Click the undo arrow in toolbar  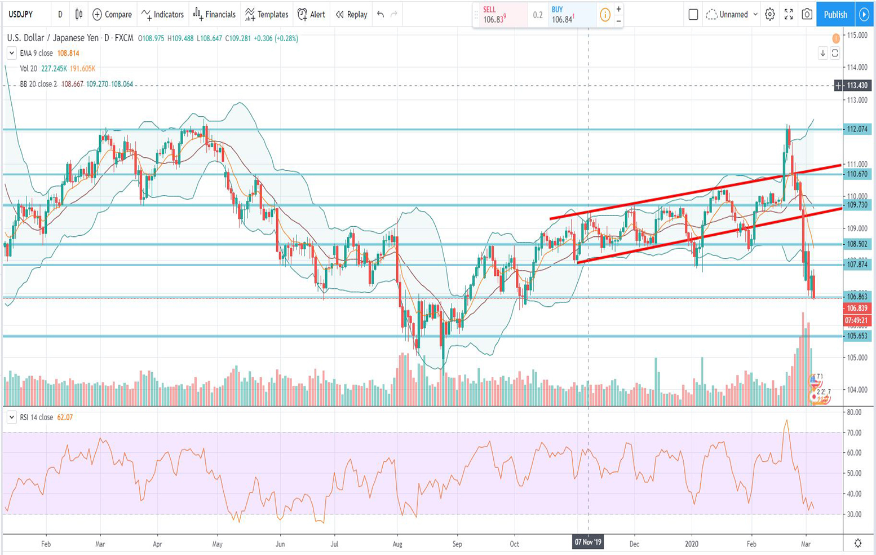pyautogui.click(x=381, y=15)
